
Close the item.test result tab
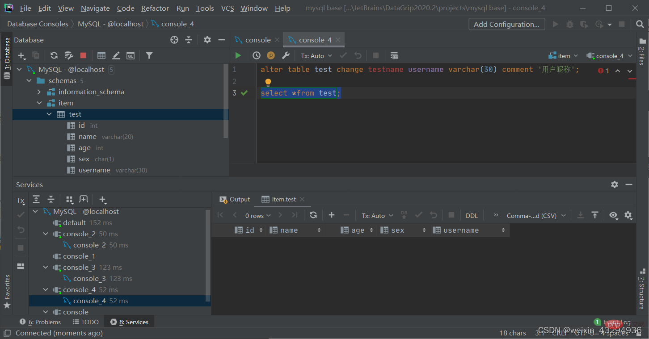click(302, 199)
